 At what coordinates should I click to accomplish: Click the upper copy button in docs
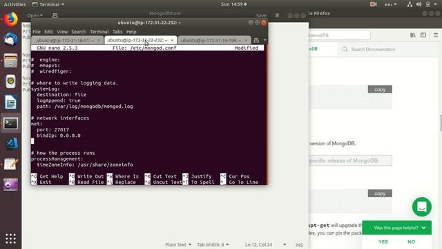click(380, 89)
